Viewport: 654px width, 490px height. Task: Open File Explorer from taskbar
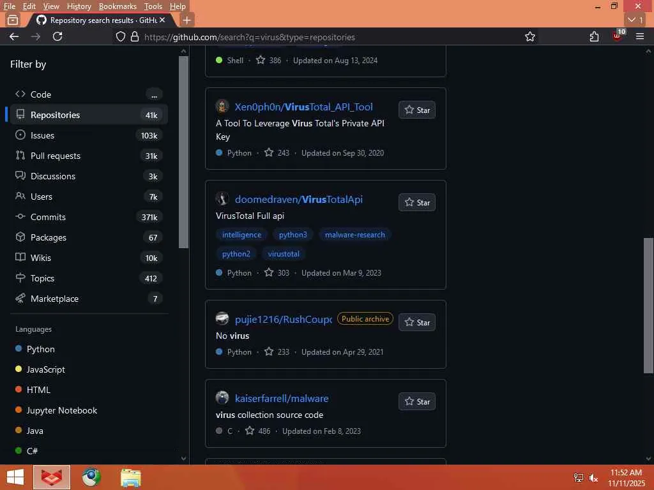pyautogui.click(x=131, y=477)
